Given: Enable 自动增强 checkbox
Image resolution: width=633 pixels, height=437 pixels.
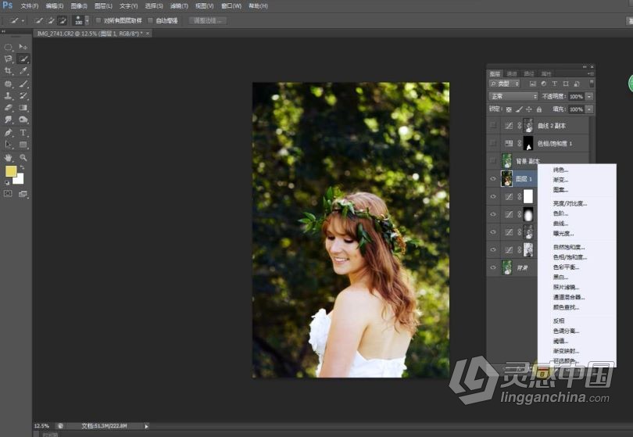Looking at the screenshot, I should coord(150,20).
